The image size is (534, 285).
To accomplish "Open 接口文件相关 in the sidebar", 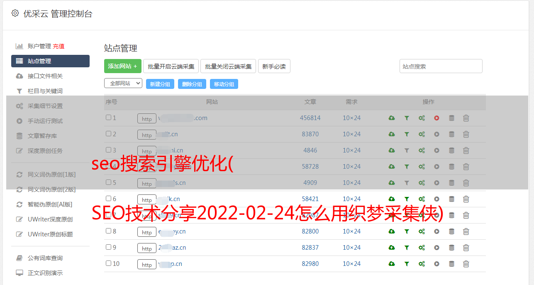I will pyautogui.click(x=45, y=76).
